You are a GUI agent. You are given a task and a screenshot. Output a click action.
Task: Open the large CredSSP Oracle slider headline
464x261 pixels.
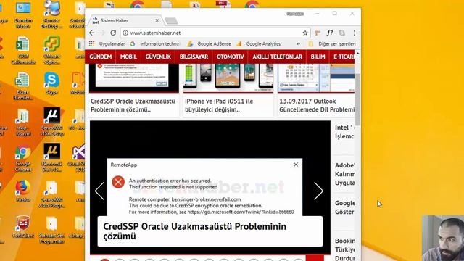(x=195, y=231)
